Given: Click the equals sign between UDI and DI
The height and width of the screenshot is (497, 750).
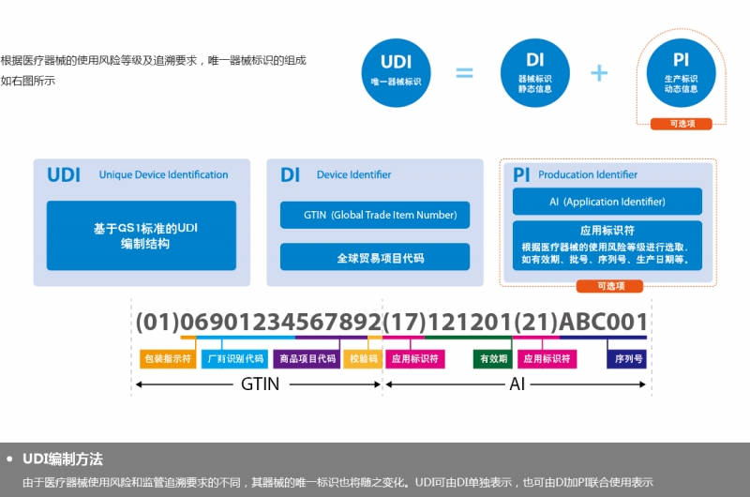Looking at the screenshot, I should 464,73.
